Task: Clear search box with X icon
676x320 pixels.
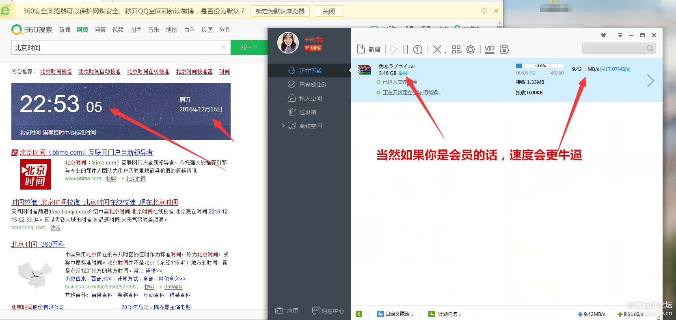Action: (224, 47)
